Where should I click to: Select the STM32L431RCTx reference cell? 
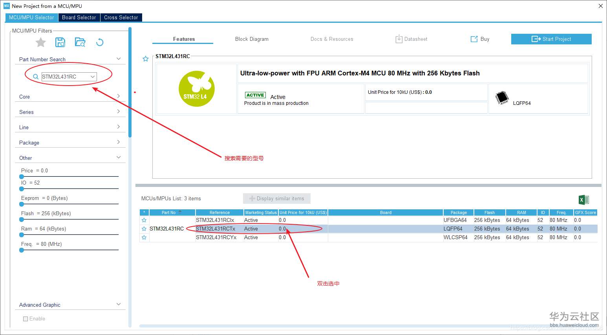pos(219,229)
